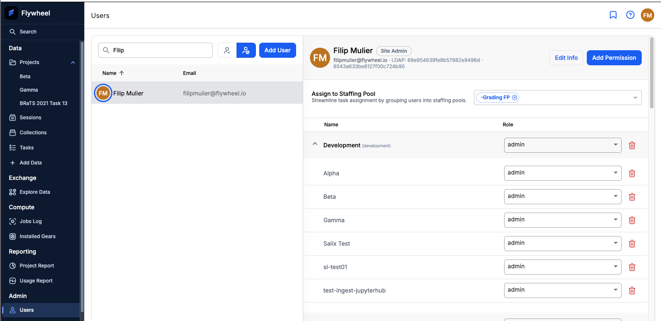Open the bookmark icon in header
Screen dimensions: 661x321
click(613, 15)
